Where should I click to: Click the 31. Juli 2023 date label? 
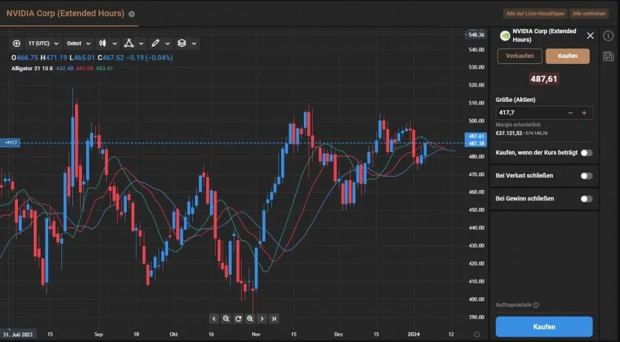tap(18, 334)
